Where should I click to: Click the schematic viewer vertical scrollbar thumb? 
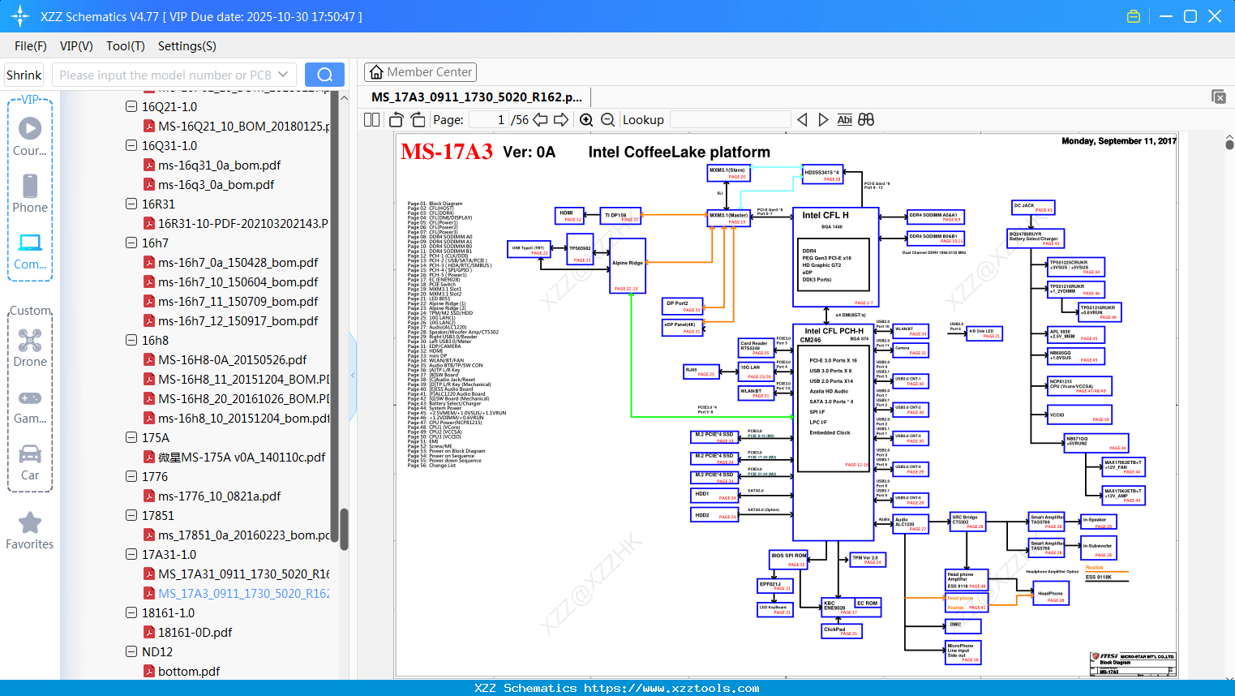click(1229, 143)
